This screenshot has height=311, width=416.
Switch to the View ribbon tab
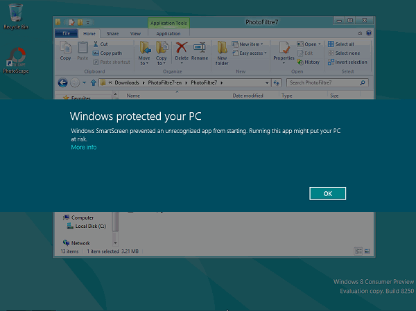coord(135,34)
